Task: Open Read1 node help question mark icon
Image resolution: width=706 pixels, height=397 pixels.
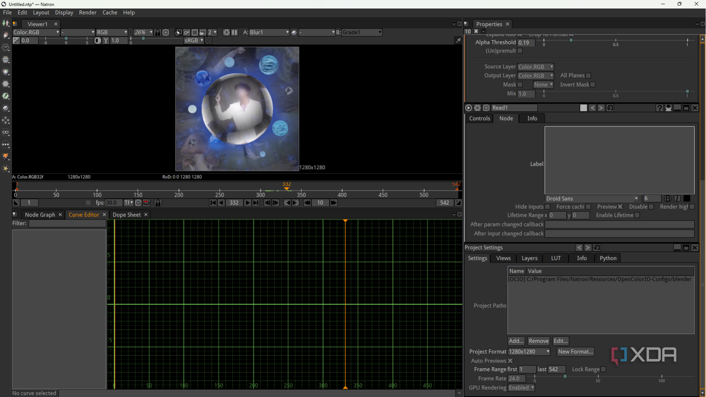Action: pos(659,108)
